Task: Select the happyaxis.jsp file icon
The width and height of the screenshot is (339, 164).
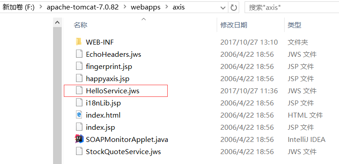Action: [x=79, y=78]
